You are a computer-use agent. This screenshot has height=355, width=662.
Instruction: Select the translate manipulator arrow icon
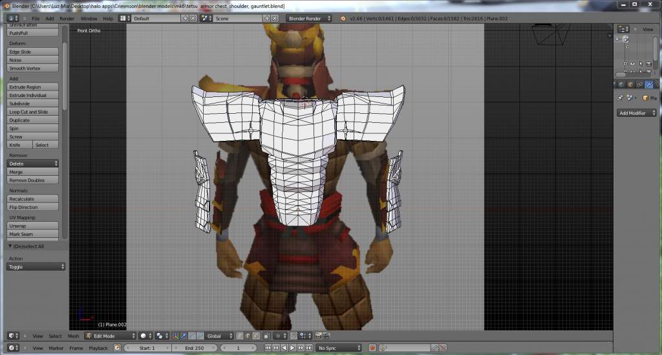(183, 336)
